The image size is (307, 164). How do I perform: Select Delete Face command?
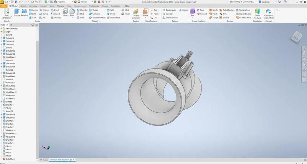(x=113, y=18)
